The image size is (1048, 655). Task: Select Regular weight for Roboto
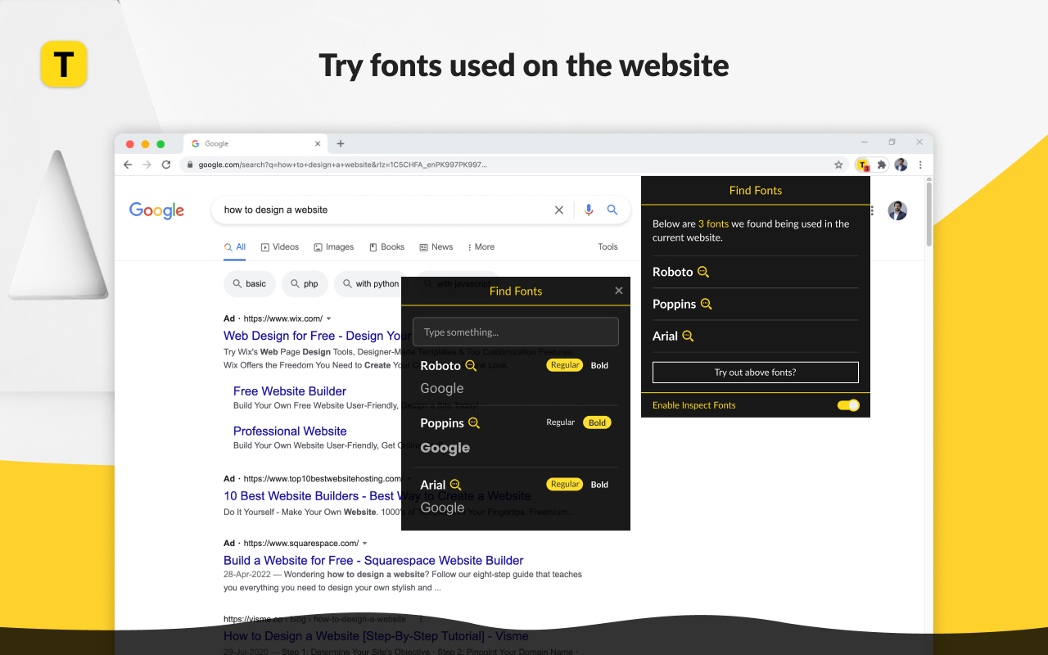tap(565, 365)
